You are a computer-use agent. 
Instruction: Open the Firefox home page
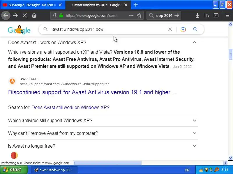click(x=34, y=15)
